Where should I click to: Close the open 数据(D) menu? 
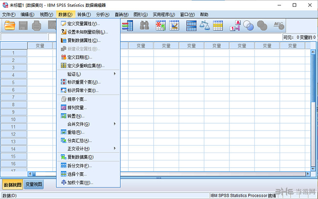65,15
